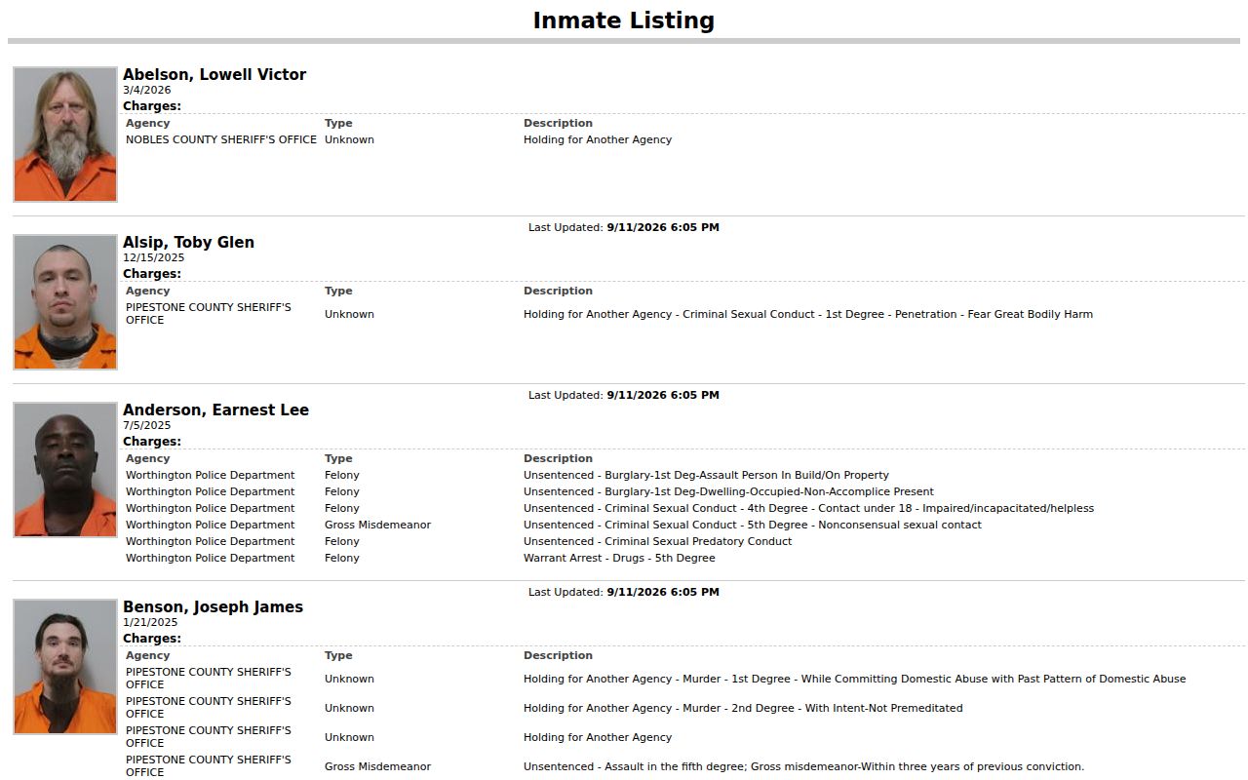Select the name Alsip, Toby Glen
Image resolution: width=1248 pixels, height=780 pixels.
pos(188,243)
